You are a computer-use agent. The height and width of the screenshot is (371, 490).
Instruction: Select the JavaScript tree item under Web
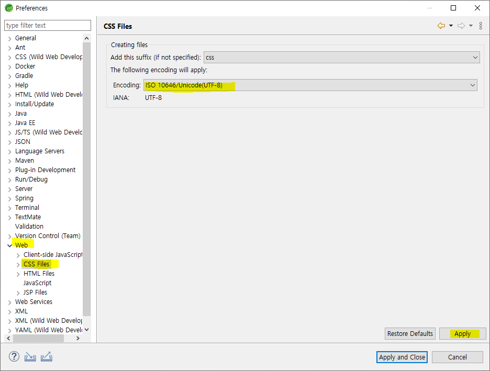[37, 283]
